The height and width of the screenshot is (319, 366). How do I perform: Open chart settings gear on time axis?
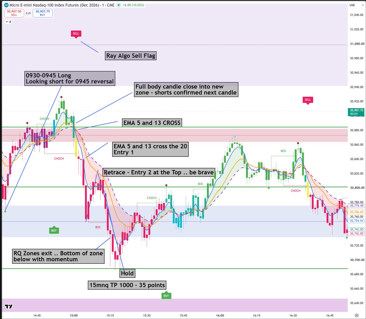[357, 315]
